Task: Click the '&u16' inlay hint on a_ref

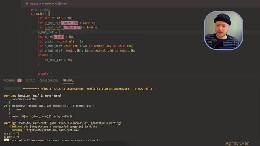Action: 59,37
